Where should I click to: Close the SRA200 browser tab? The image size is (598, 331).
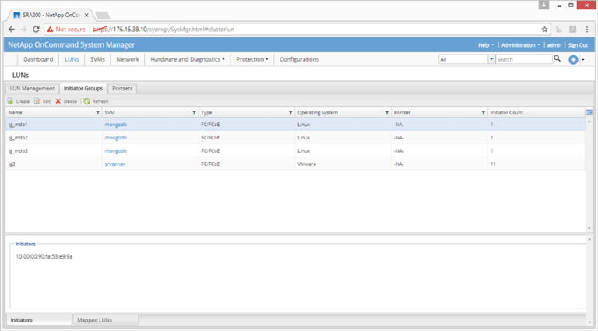86,16
